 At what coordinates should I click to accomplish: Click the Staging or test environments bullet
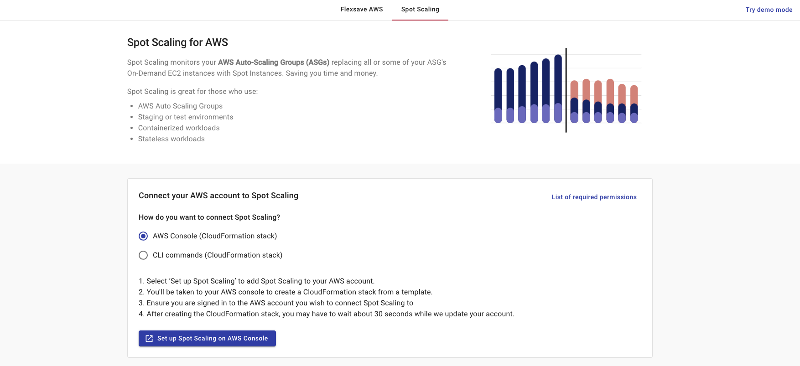[186, 117]
